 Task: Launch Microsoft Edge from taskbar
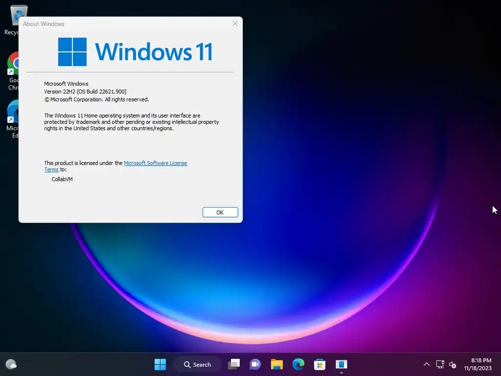click(x=298, y=364)
